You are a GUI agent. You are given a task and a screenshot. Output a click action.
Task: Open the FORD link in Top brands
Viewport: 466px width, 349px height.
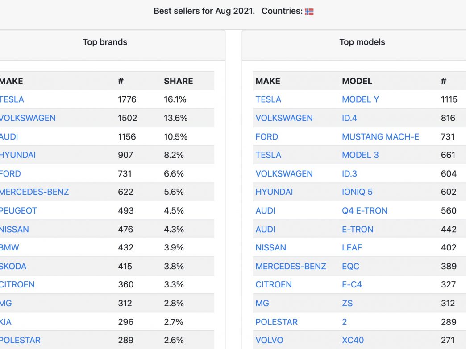pos(10,174)
